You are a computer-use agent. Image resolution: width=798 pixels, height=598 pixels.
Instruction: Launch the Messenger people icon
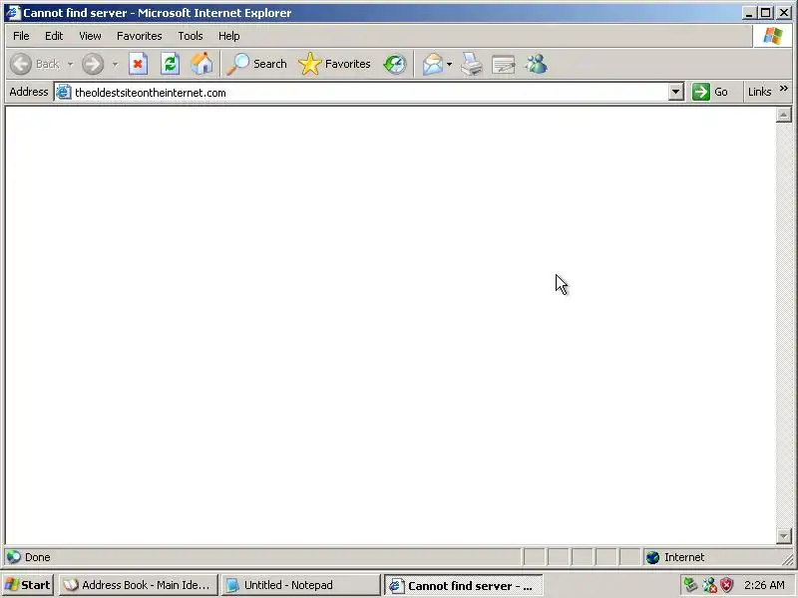click(x=537, y=64)
